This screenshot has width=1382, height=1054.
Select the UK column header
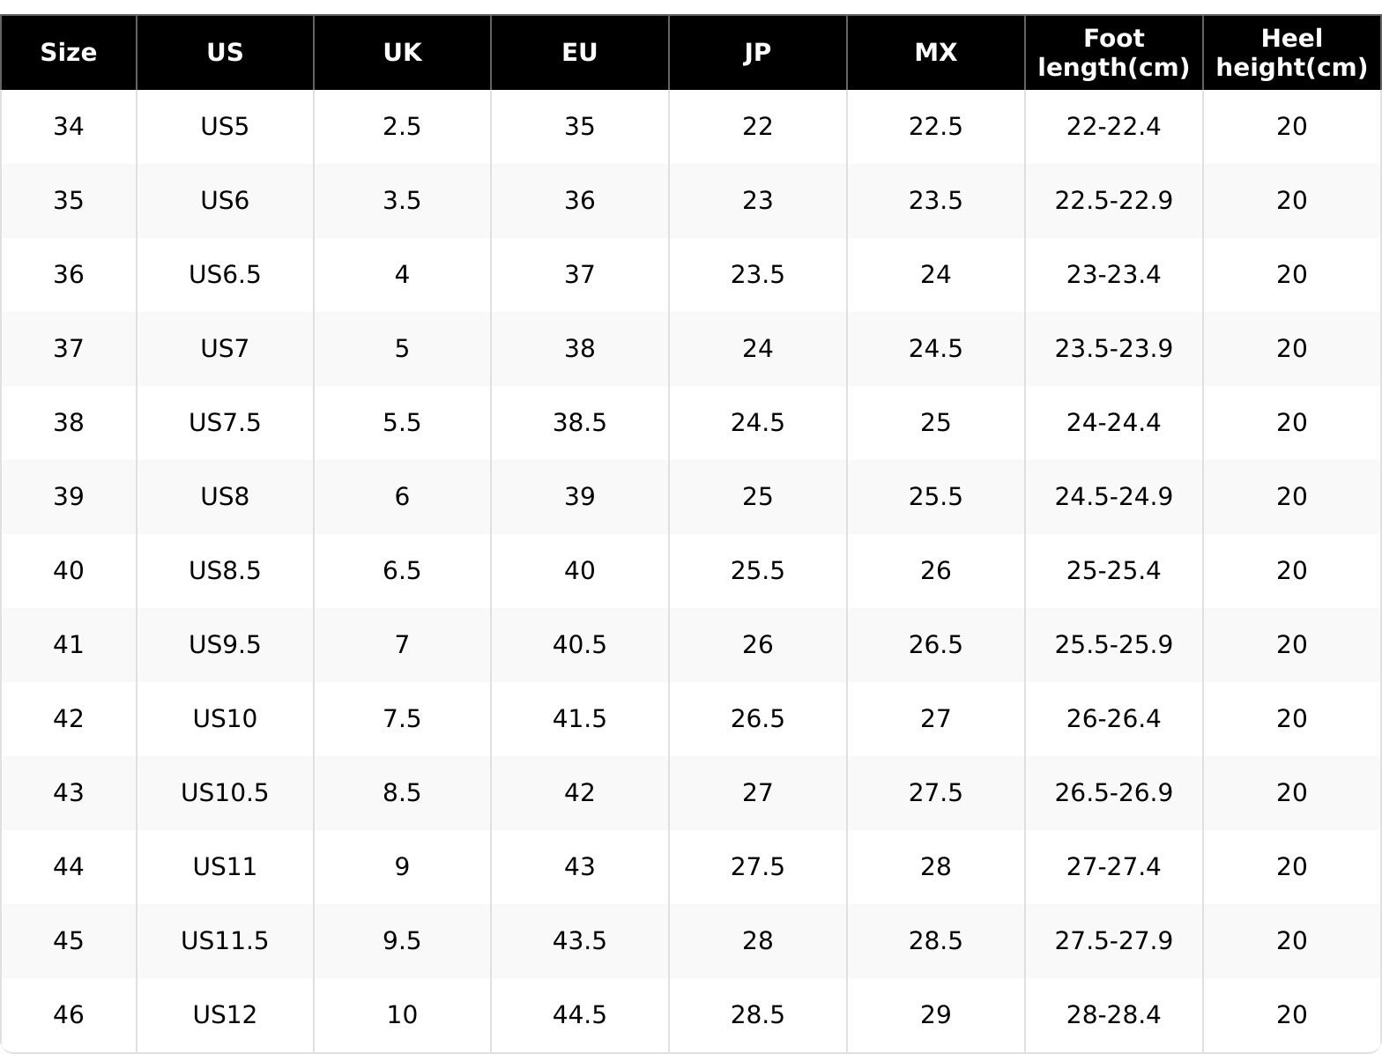[x=402, y=53]
